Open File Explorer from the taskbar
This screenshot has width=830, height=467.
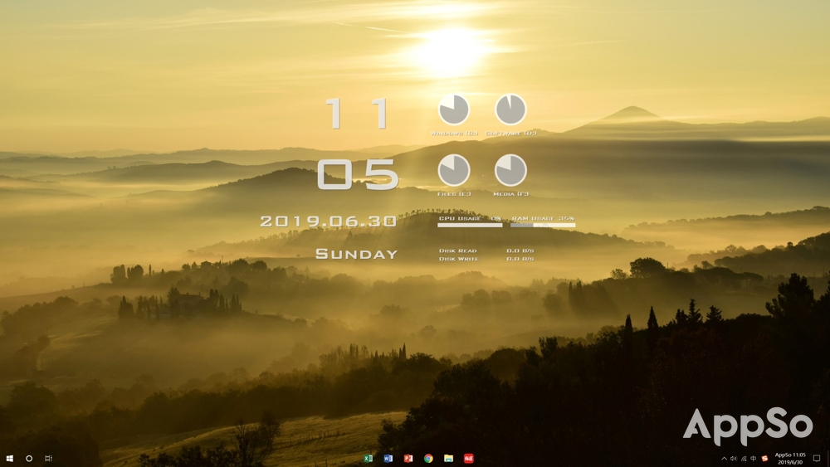[x=448, y=458]
